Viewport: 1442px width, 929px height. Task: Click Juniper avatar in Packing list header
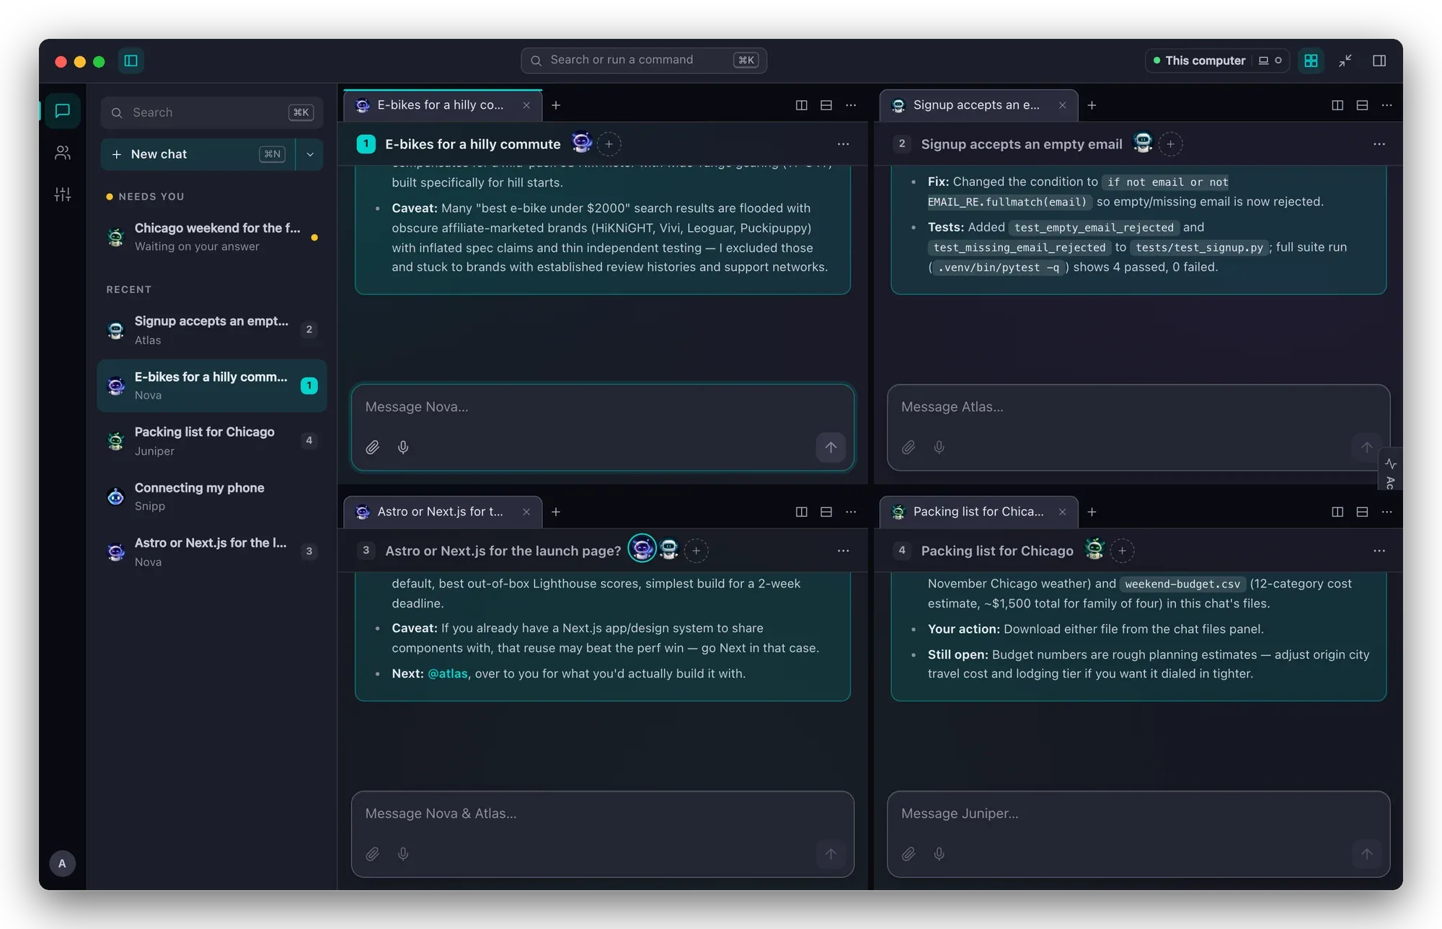point(1094,549)
